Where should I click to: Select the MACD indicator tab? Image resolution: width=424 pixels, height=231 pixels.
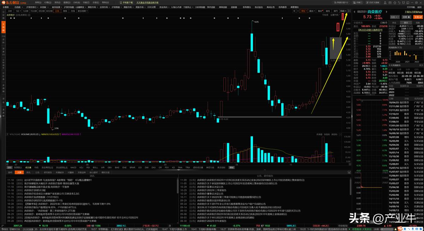tap(73, 167)
